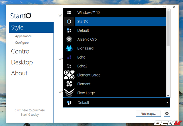Click the list scrollbar thumb

point(168,28)
